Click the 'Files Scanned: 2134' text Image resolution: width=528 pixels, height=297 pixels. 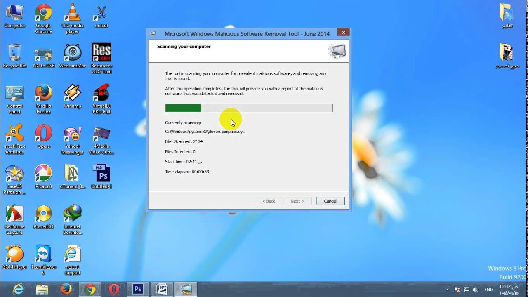tap(184, 141)
